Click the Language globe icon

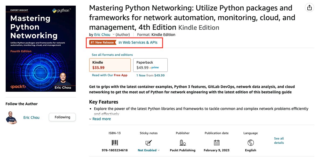pyautogui.click(x=250, y=143)
